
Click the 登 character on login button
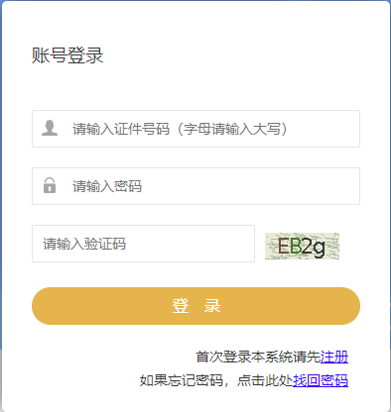[181, 306]
